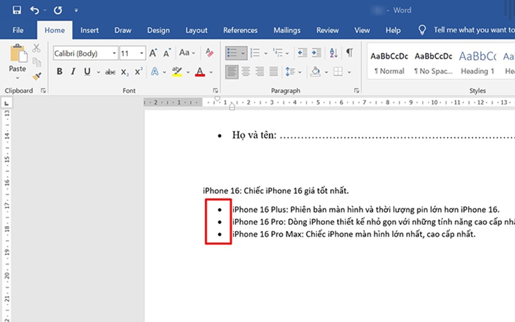The image size is (515, 322).
Task: Open Text Effects and Typography
Action: [154, 71]
